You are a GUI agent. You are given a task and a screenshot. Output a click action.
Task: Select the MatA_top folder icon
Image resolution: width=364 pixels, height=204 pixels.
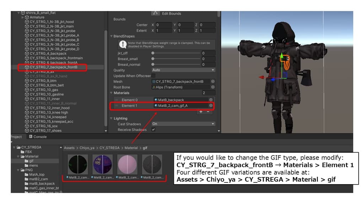(x=26, y=175)
